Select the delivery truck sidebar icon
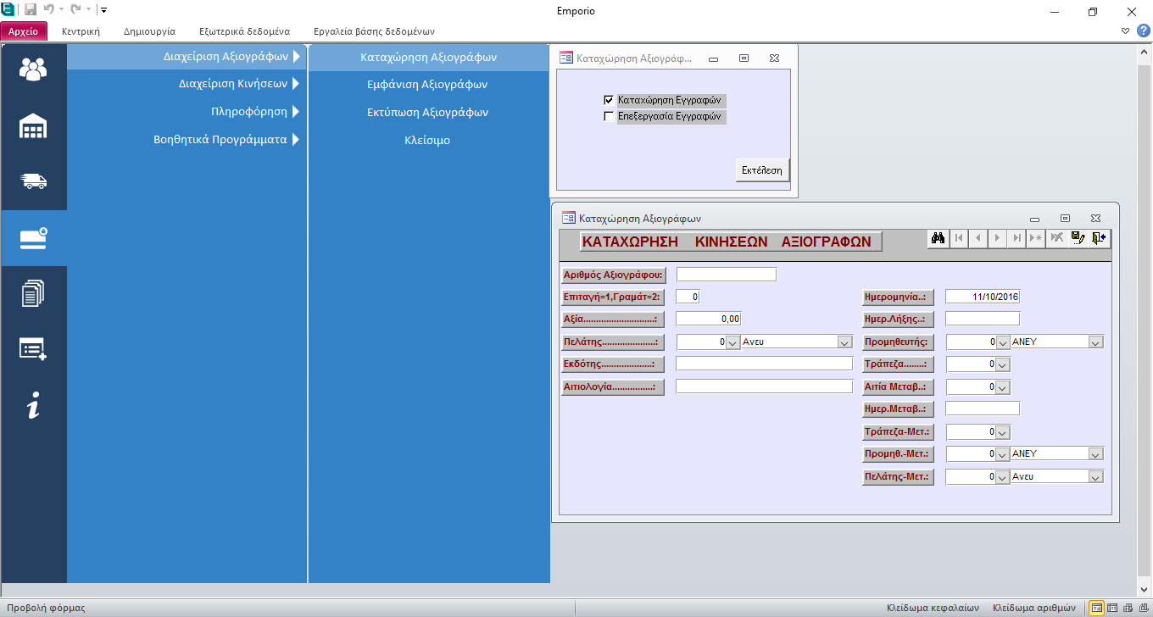 (x=33, y=181)
